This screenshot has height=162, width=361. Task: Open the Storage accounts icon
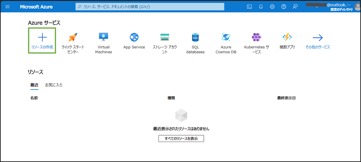point(165,37)
